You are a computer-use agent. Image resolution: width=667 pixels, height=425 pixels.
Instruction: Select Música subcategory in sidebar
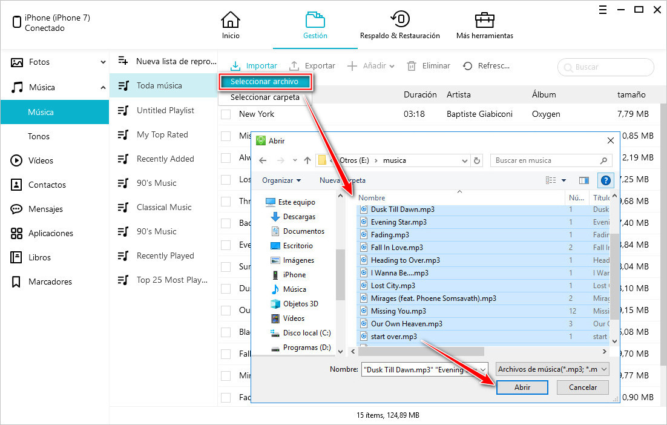54,113
